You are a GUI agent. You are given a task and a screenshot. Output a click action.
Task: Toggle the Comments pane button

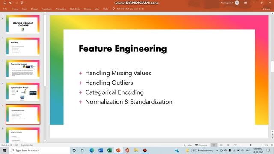[x=201, y=145]
